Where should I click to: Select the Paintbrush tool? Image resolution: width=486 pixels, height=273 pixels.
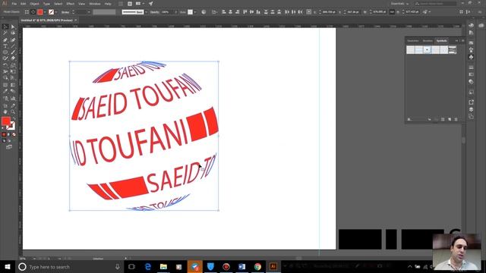(13, 52)
